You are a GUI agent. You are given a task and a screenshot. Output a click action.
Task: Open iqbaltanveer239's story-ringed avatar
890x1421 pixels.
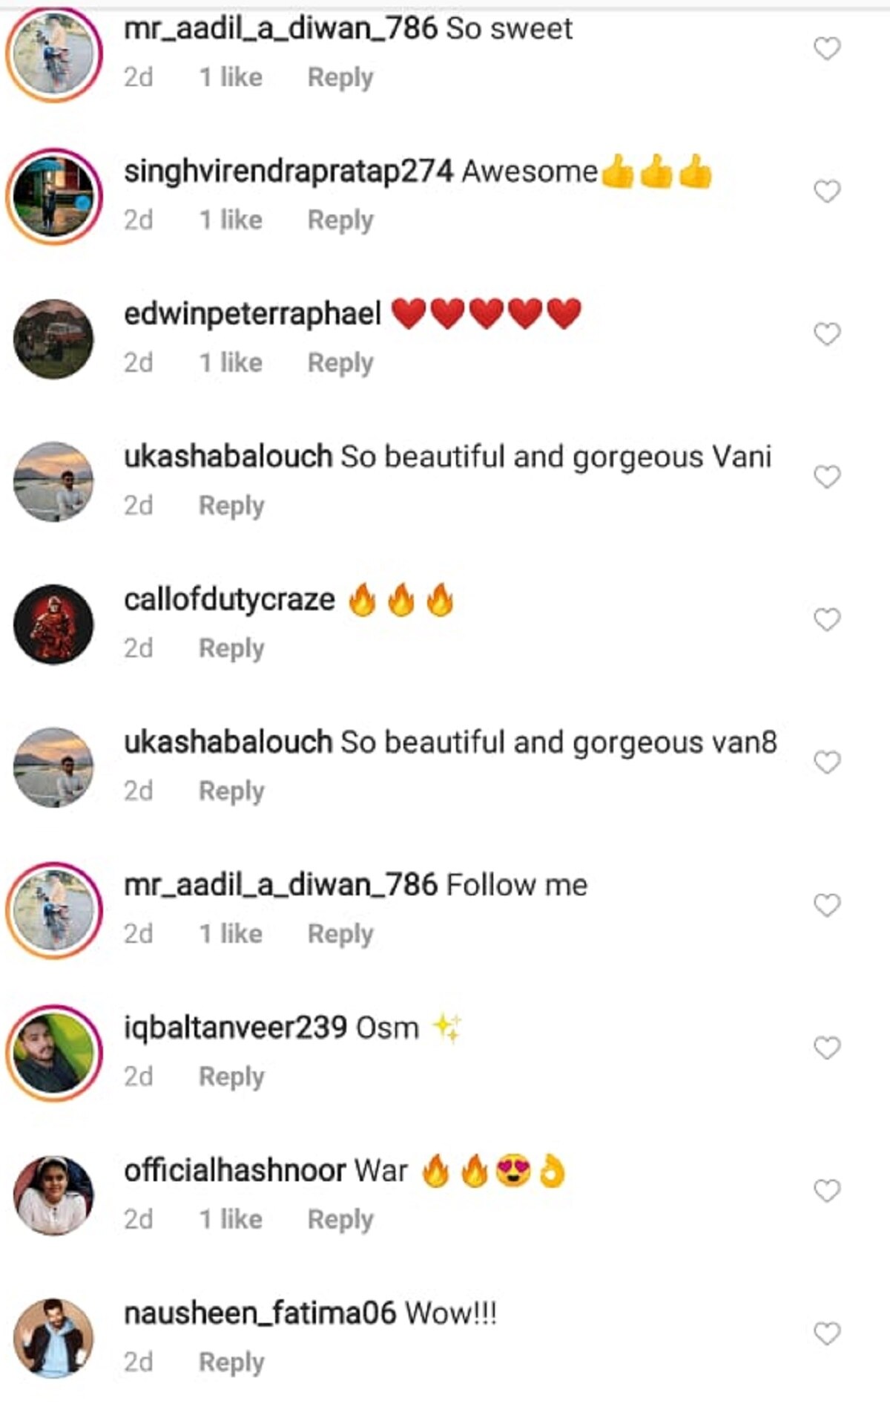click(54, 1053)
